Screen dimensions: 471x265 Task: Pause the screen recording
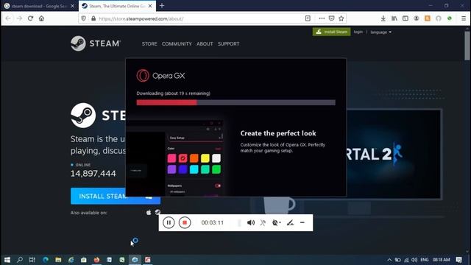click(x=169, y=222)
